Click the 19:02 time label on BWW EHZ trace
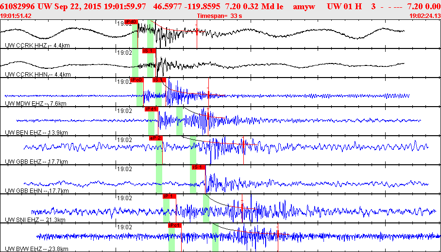Viewport: 441px width, 252px height. (x=124, y=227)
